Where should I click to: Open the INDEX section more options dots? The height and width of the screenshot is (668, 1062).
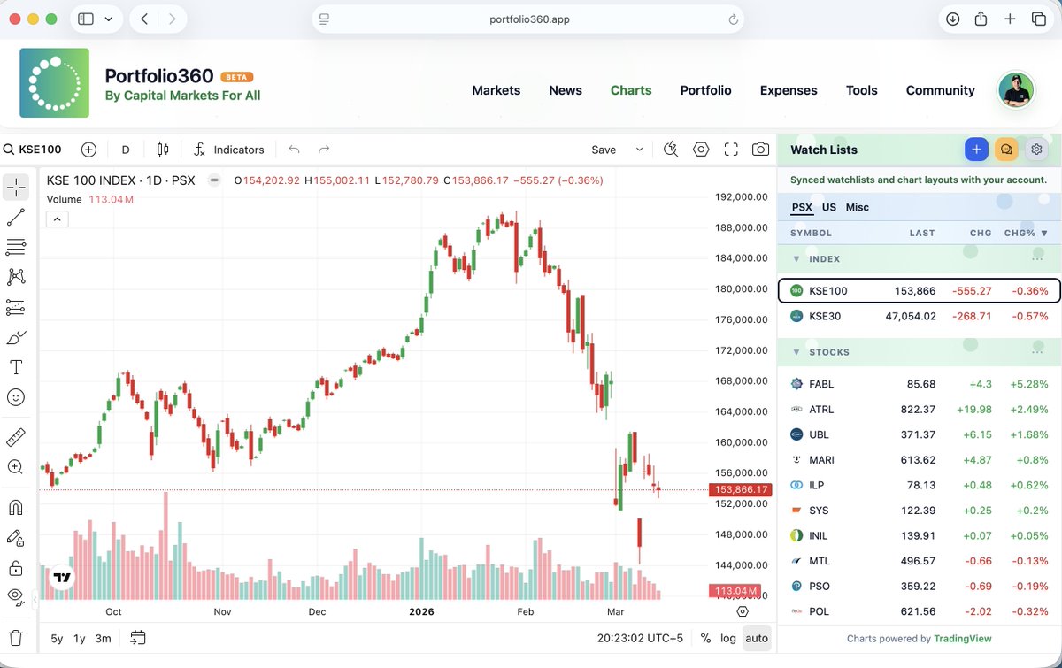tap(1037, 258)
